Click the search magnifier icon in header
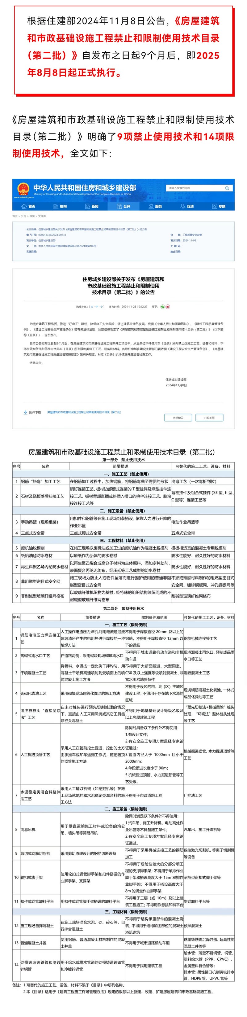Screen dimensions: 247x1017 click(x=227, y=188)
